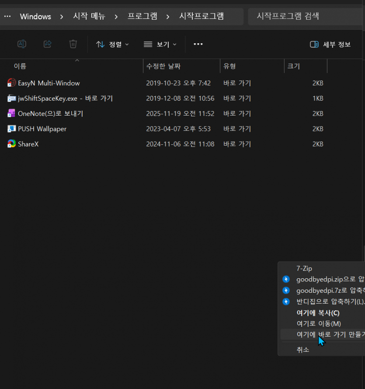Select the ShareX application icon
Viewport: 365px width, 389px height.
[x=11, y=144]
